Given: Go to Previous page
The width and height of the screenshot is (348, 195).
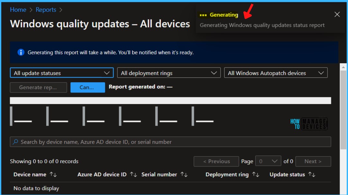Looking at the screenshot, I should (216, 161).
